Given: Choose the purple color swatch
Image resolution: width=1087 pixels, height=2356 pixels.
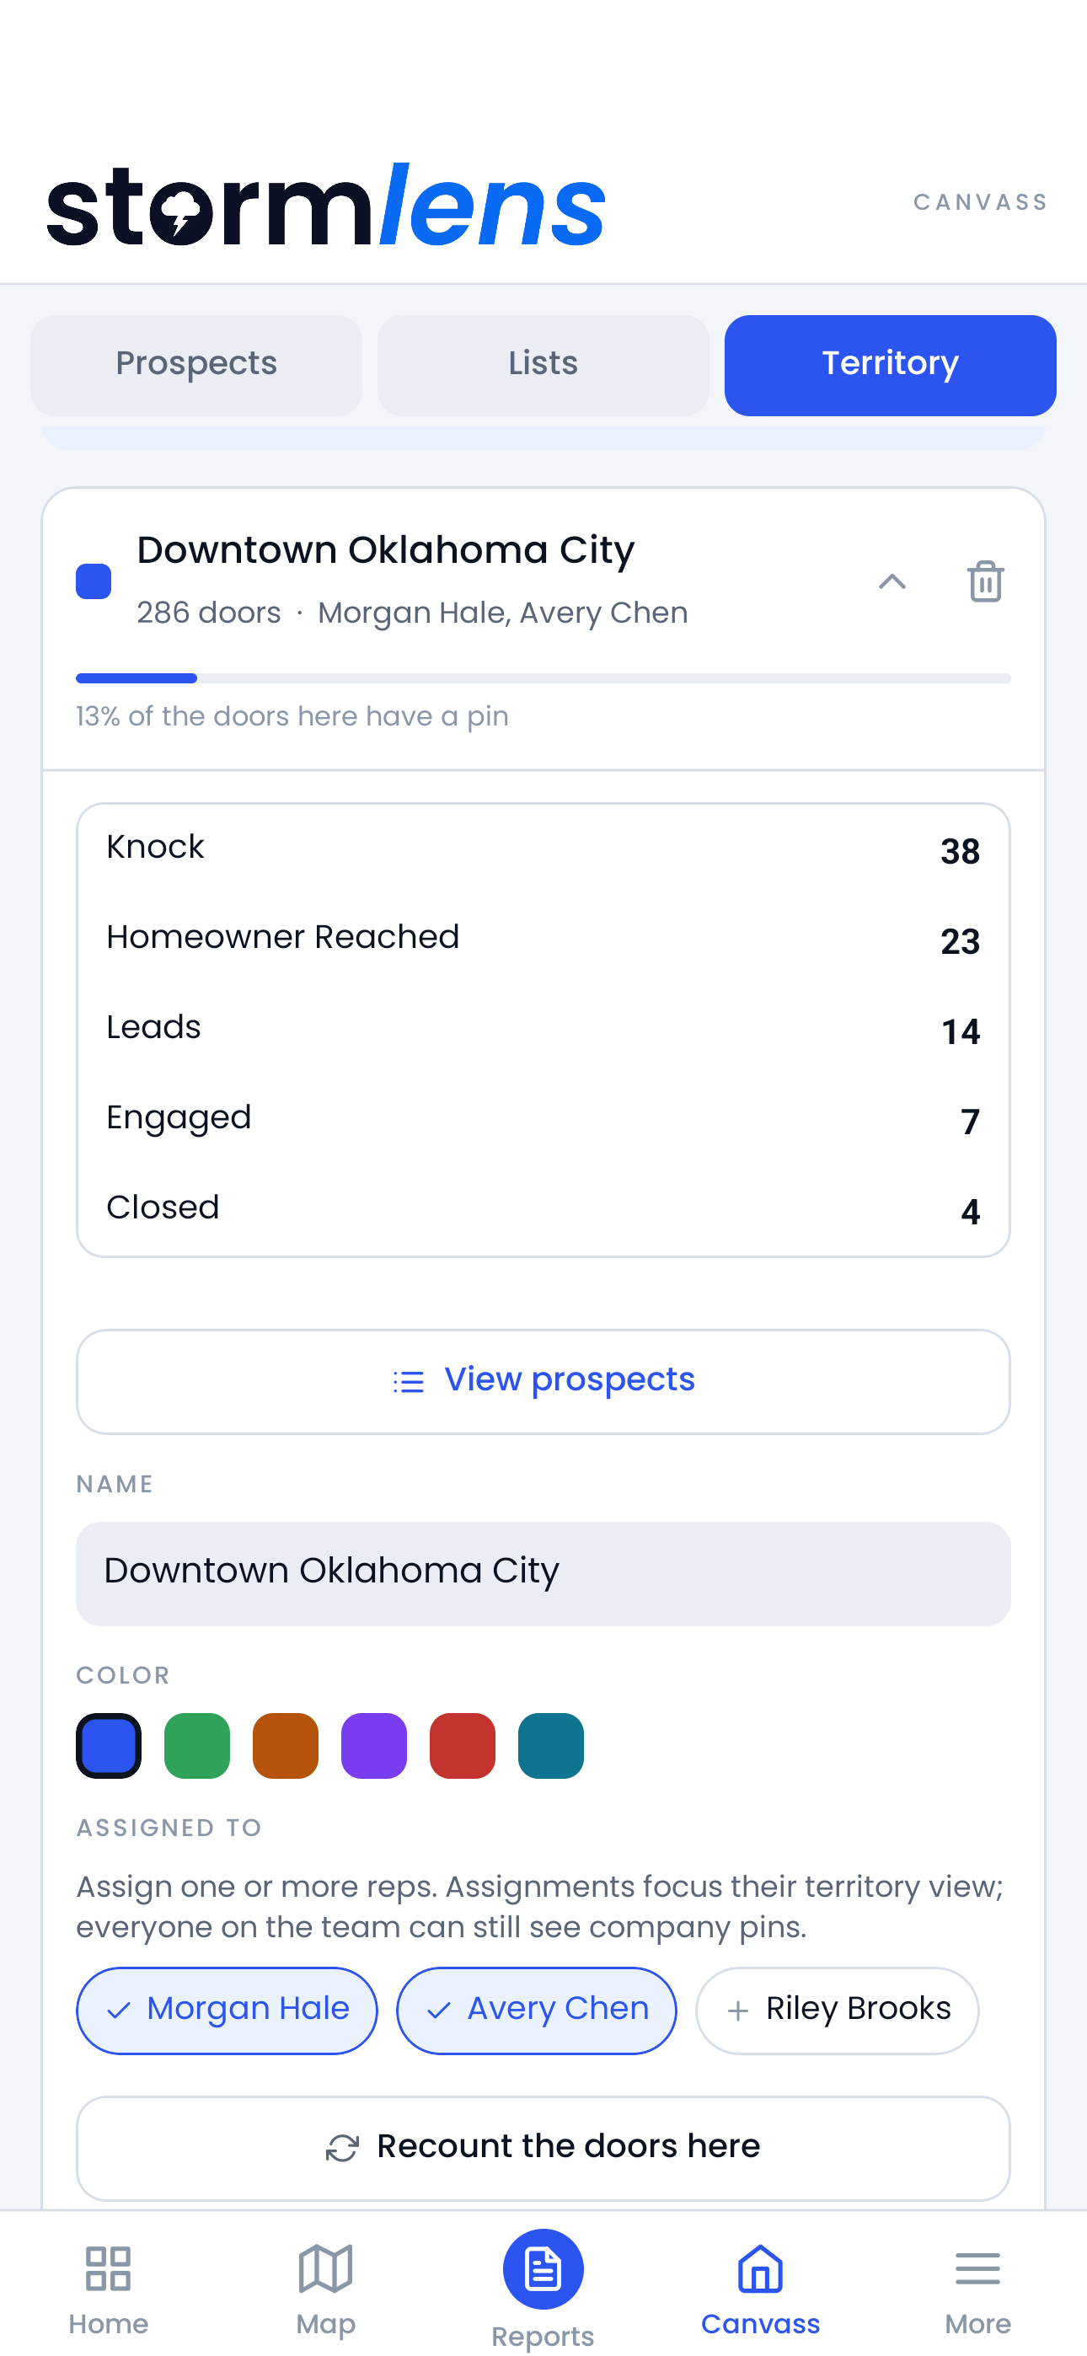Looking at the screenshot, I should tap(373, 1745).
